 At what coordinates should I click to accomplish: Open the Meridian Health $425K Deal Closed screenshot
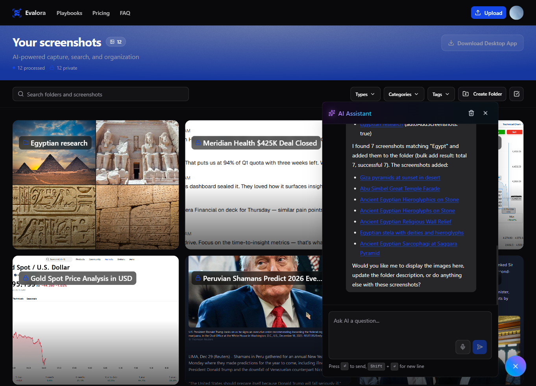pos(254,185)
